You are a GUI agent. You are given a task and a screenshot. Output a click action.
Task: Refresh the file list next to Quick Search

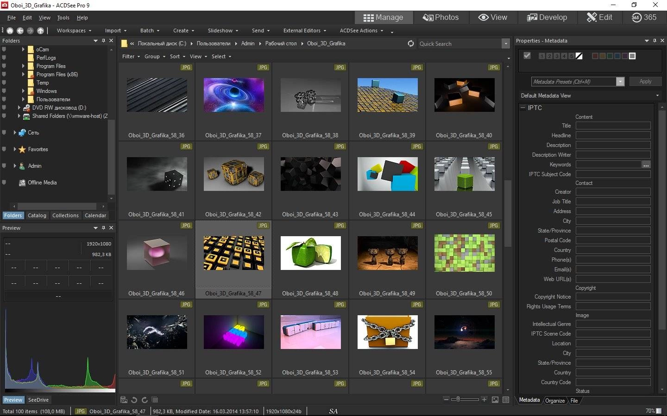(411, 43)
